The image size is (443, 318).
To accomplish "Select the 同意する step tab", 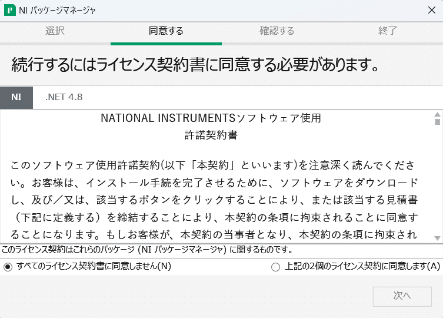I will [166, 31].
